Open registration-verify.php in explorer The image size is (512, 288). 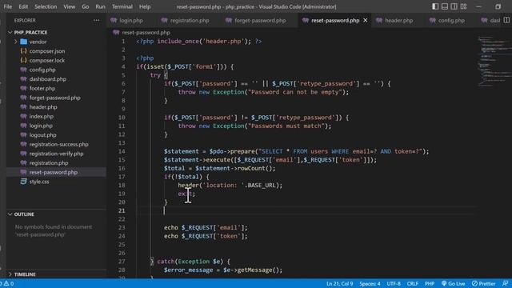click(56, 154)
